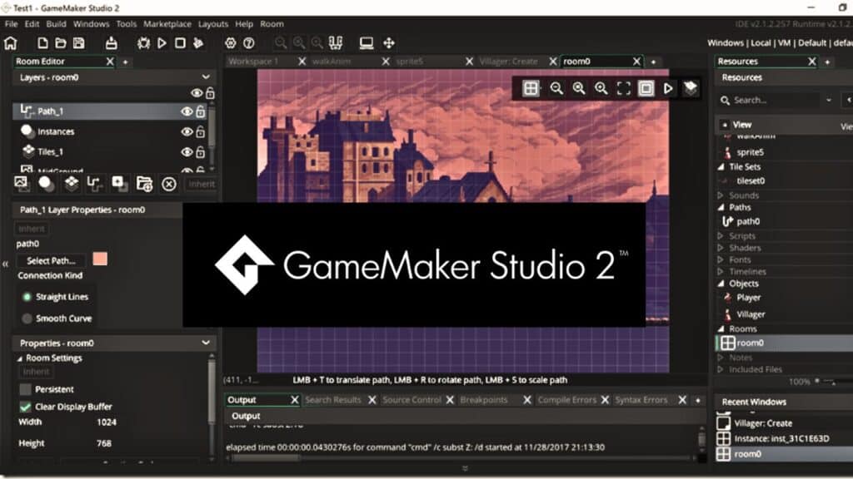
Task: Collapse the Objects resource folder
Action: pos(721,283)
